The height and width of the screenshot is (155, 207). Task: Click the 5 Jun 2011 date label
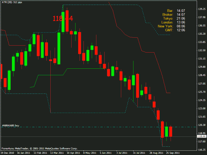click(106, 153)
